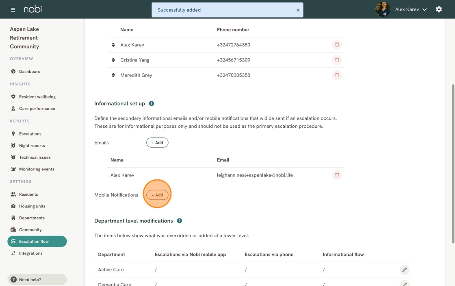Image resolution: width=455 pixels, height=286 pixels.
Task: Click reorder handle for Meredith Grey
Action: click(113, 75)
